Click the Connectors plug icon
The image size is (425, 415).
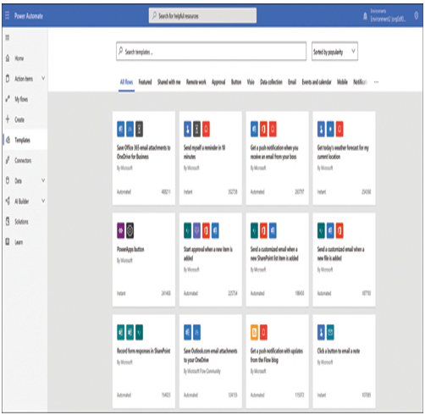8,160
